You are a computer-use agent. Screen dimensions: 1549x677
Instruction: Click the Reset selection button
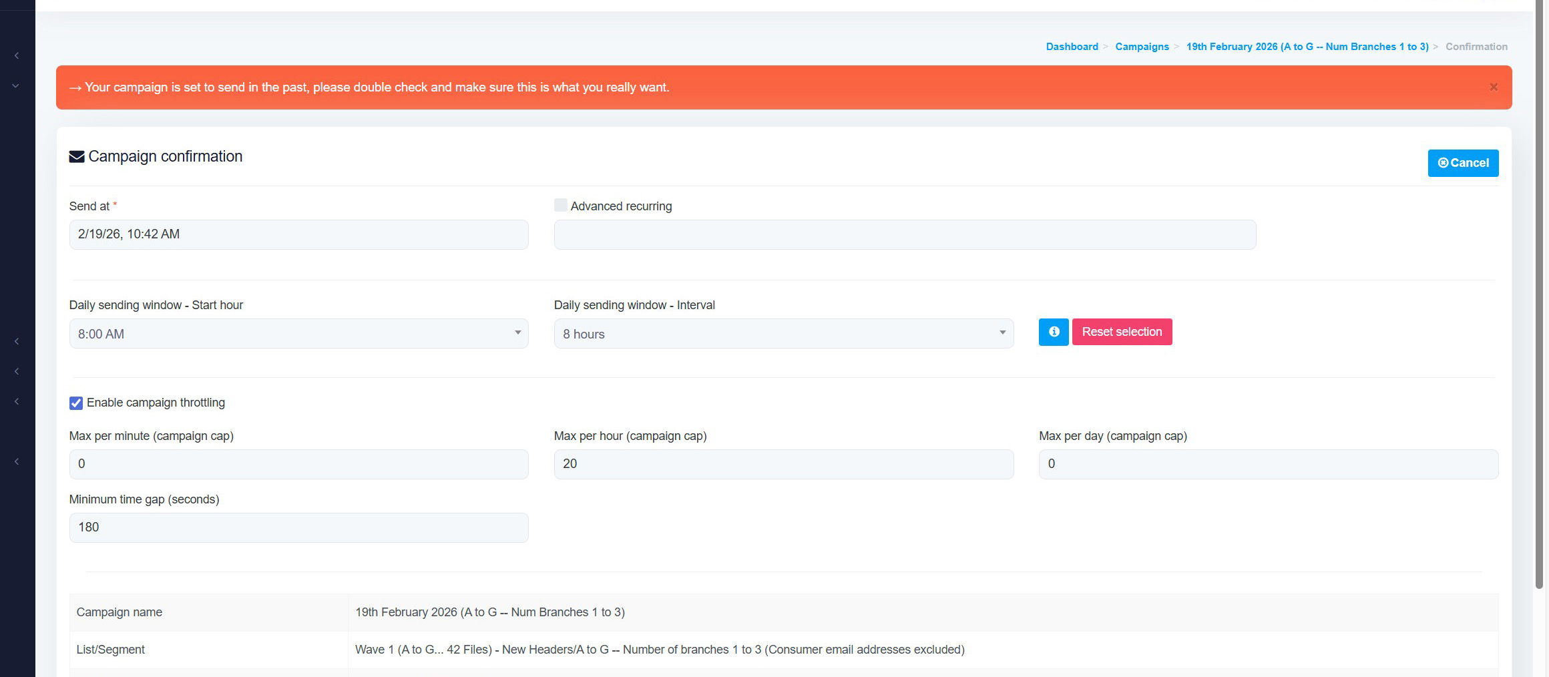[1122, 332]
